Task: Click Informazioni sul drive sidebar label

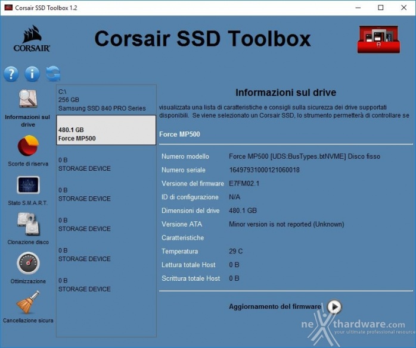Action: [x=27, y=121]
